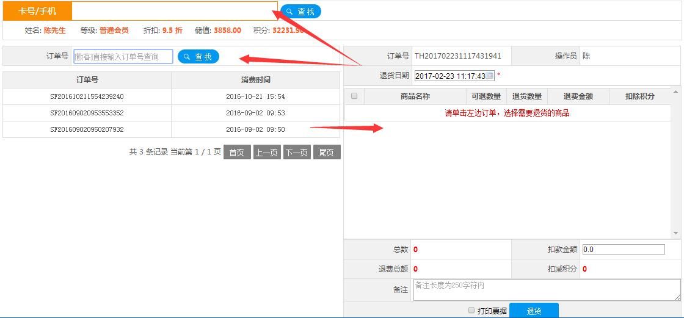Open the calendar icon in return date field
The image size is (684, 318).
coord(490,76)
